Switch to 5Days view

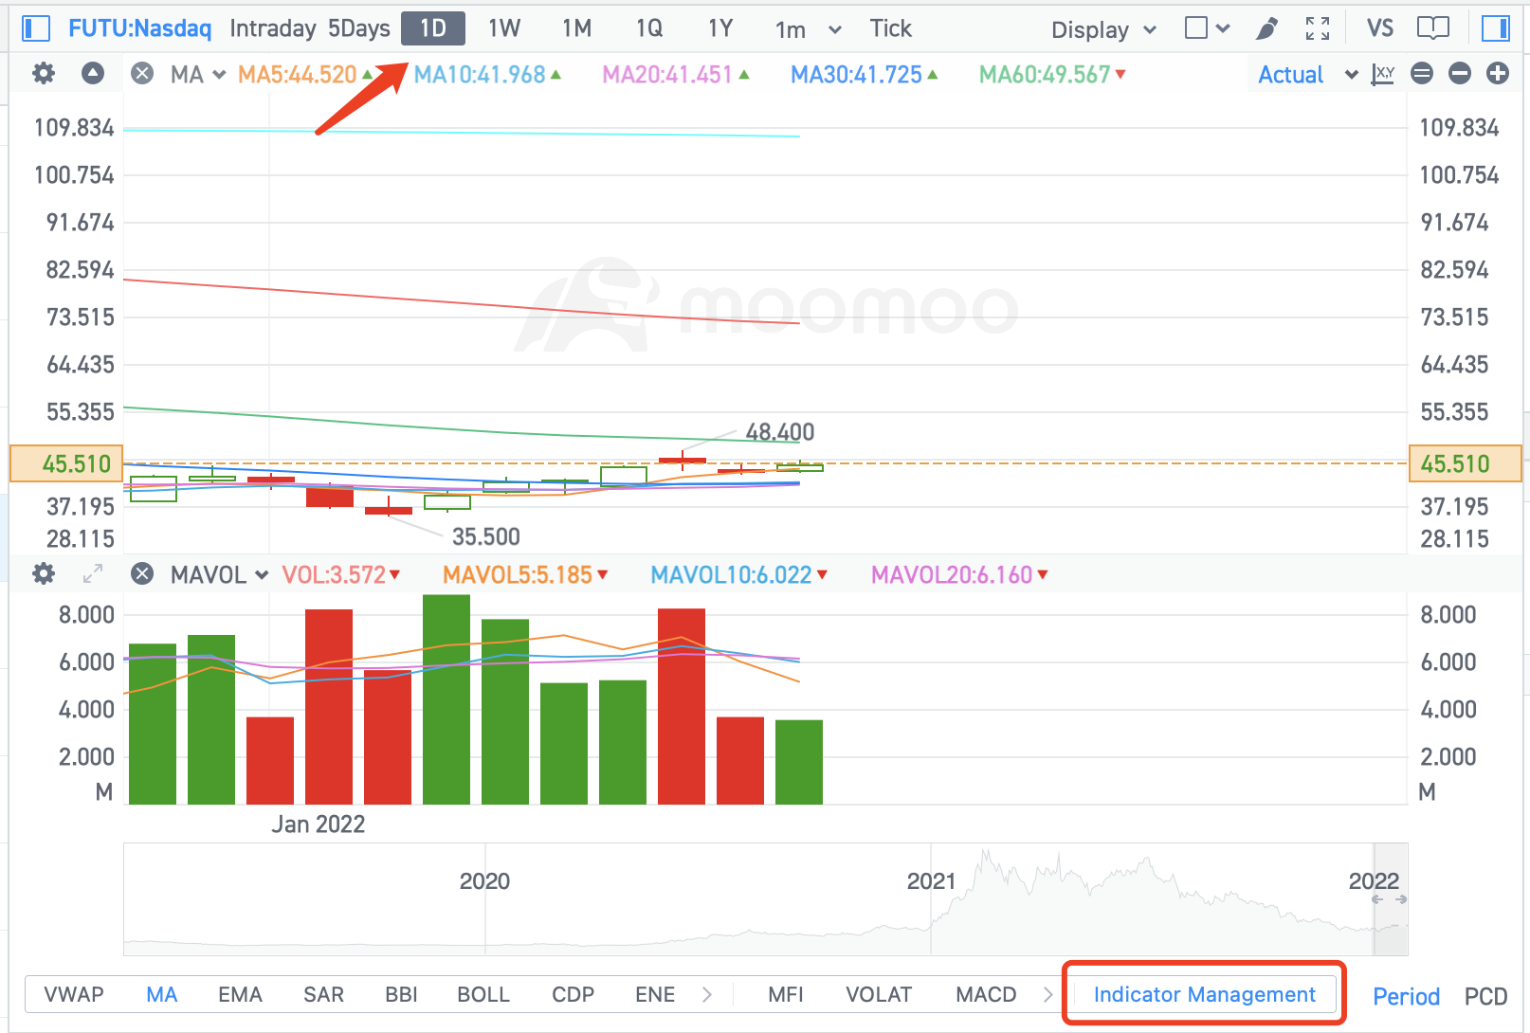tap(359, 28)
